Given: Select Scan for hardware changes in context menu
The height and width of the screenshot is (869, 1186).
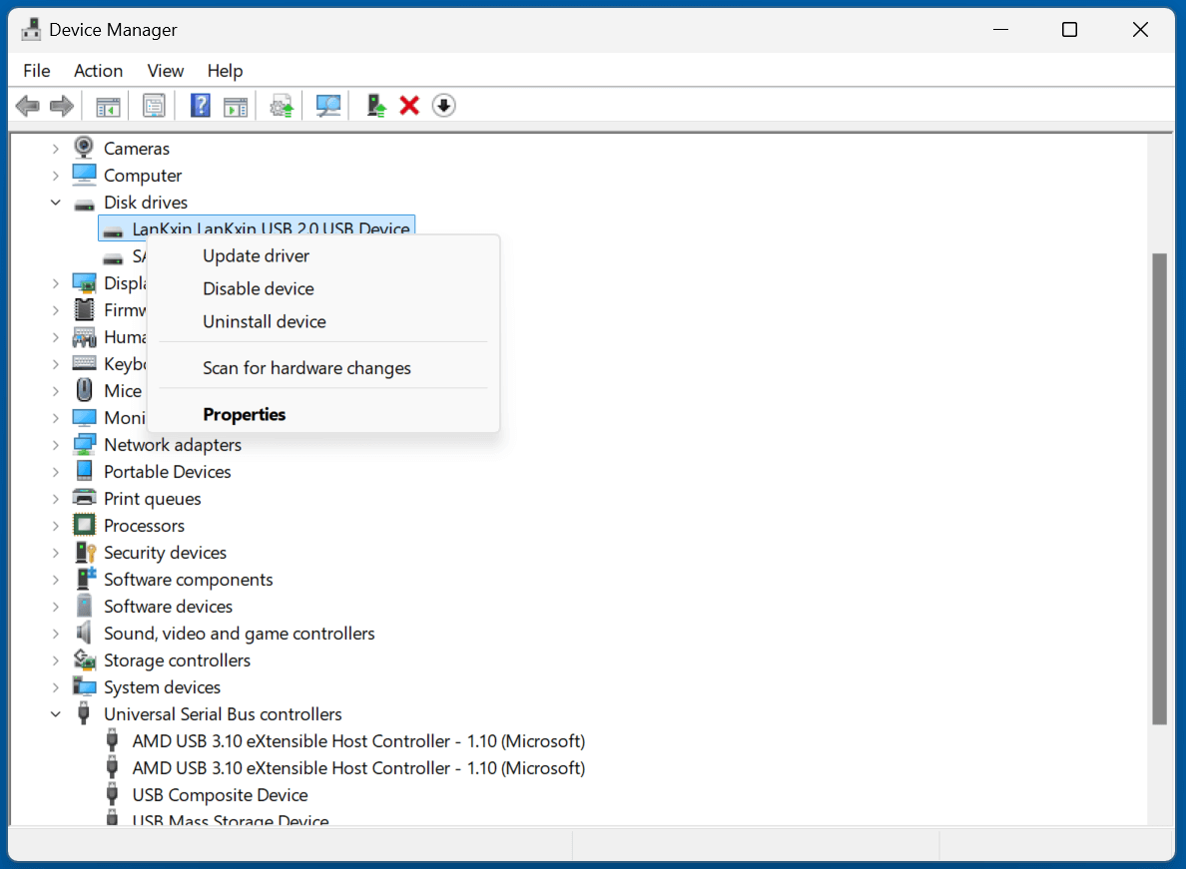Looking at the screenshot, I should 306,367.
